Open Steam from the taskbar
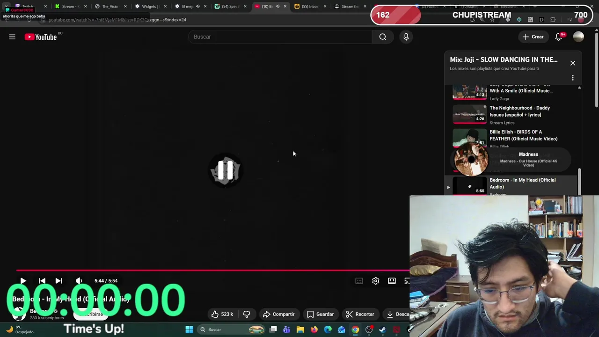Image resolution: width=599 pixels, height=337 pixels. pyautogui.click(x=382, y=330)
